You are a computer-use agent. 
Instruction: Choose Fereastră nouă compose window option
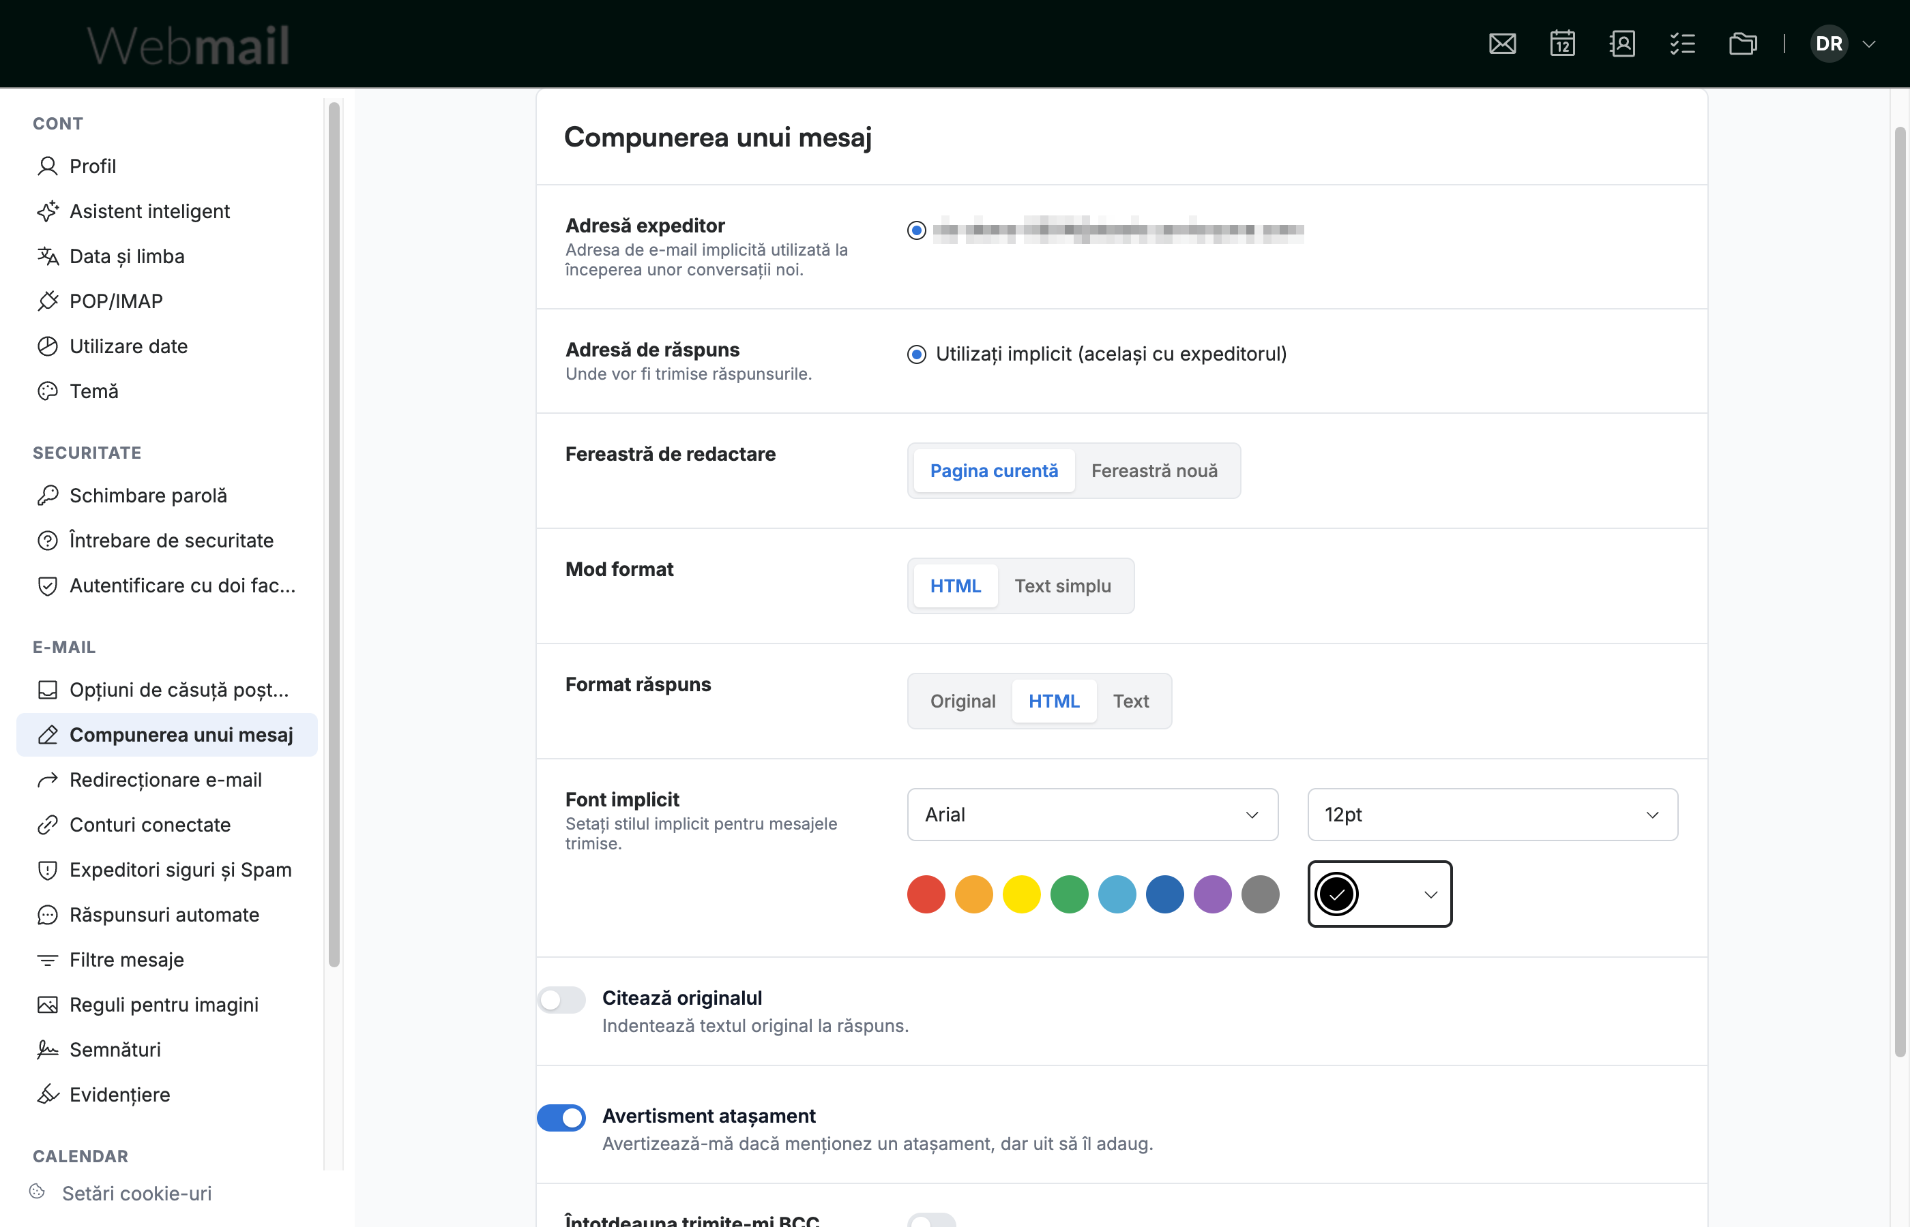1154,471
